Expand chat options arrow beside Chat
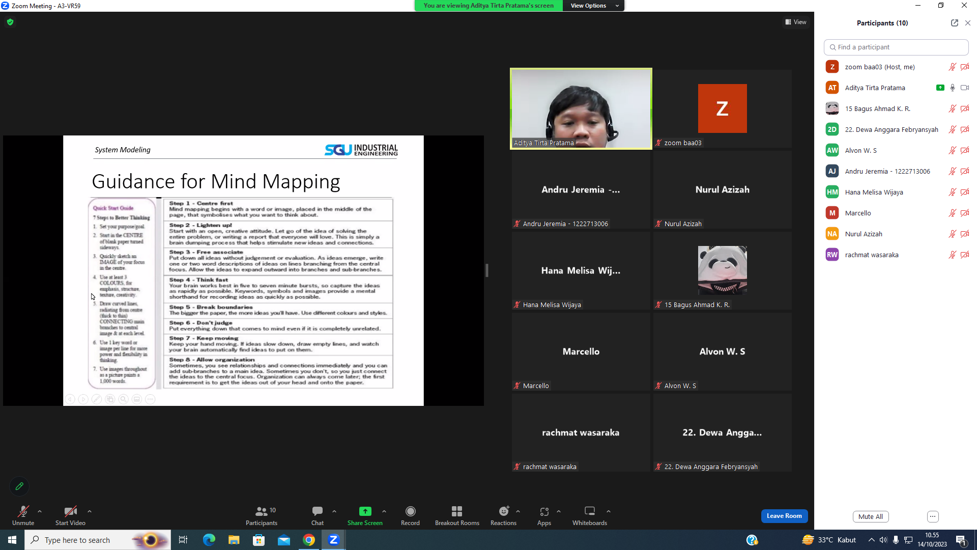Screen dimensions: 977x550 (334, 511)
